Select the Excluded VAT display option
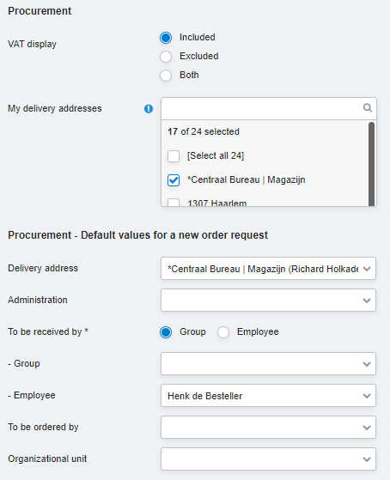Viewport: 390px width, 480px height. point(166,57)
